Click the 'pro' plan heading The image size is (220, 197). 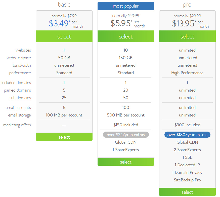tap(187, 5)
